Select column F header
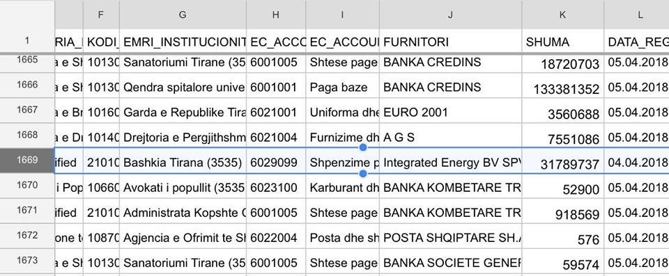The height and width of the screenshot is (276, 669). pyautogui.click(x=101, y=15)
